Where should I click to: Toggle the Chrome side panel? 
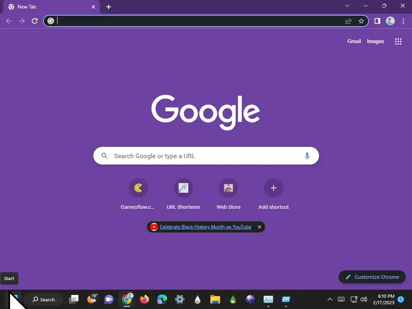click(377, 21)
